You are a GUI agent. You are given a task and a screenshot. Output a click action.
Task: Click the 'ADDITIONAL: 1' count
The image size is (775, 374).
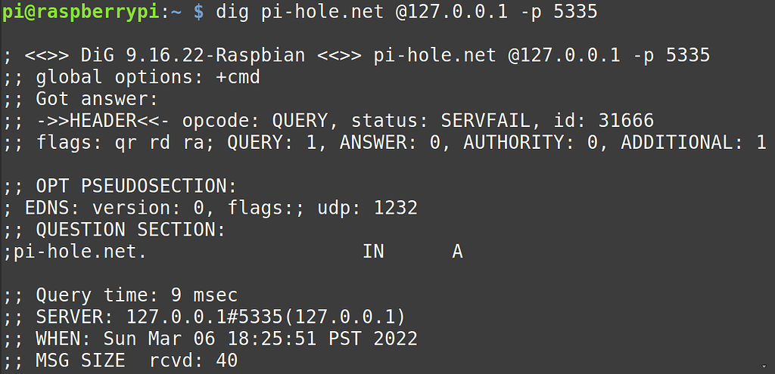pyautogui.click(x=693, y=142)
